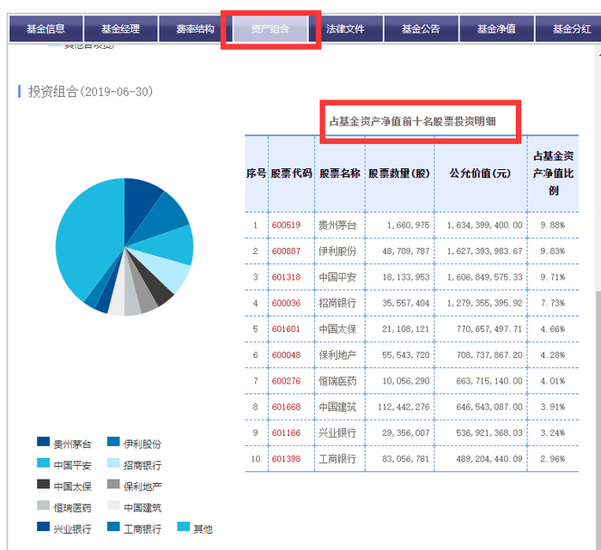This screenshot has width=601, height=550.
Task: Open the 基金净值 tab
Action: [x=496, y=28]
